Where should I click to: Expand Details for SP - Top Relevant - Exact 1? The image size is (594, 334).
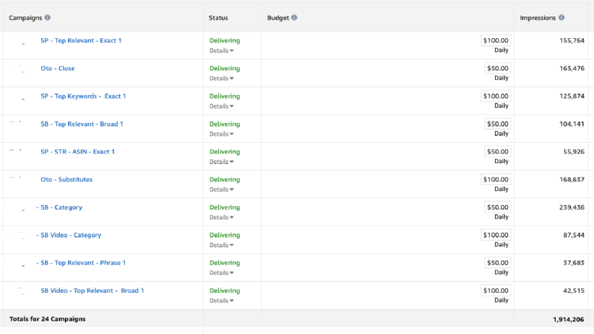point(222,51)
